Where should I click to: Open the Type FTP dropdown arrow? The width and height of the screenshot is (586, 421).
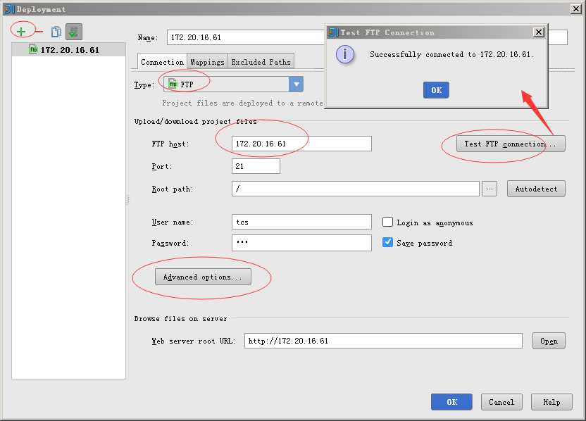point(296,84)
